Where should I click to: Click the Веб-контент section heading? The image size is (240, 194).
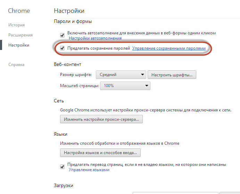coord(67,65)
